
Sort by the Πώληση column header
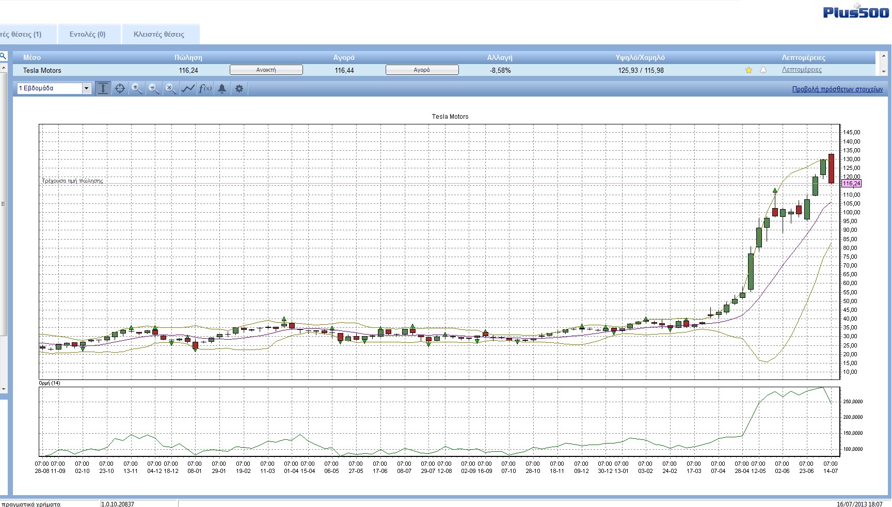188,57
